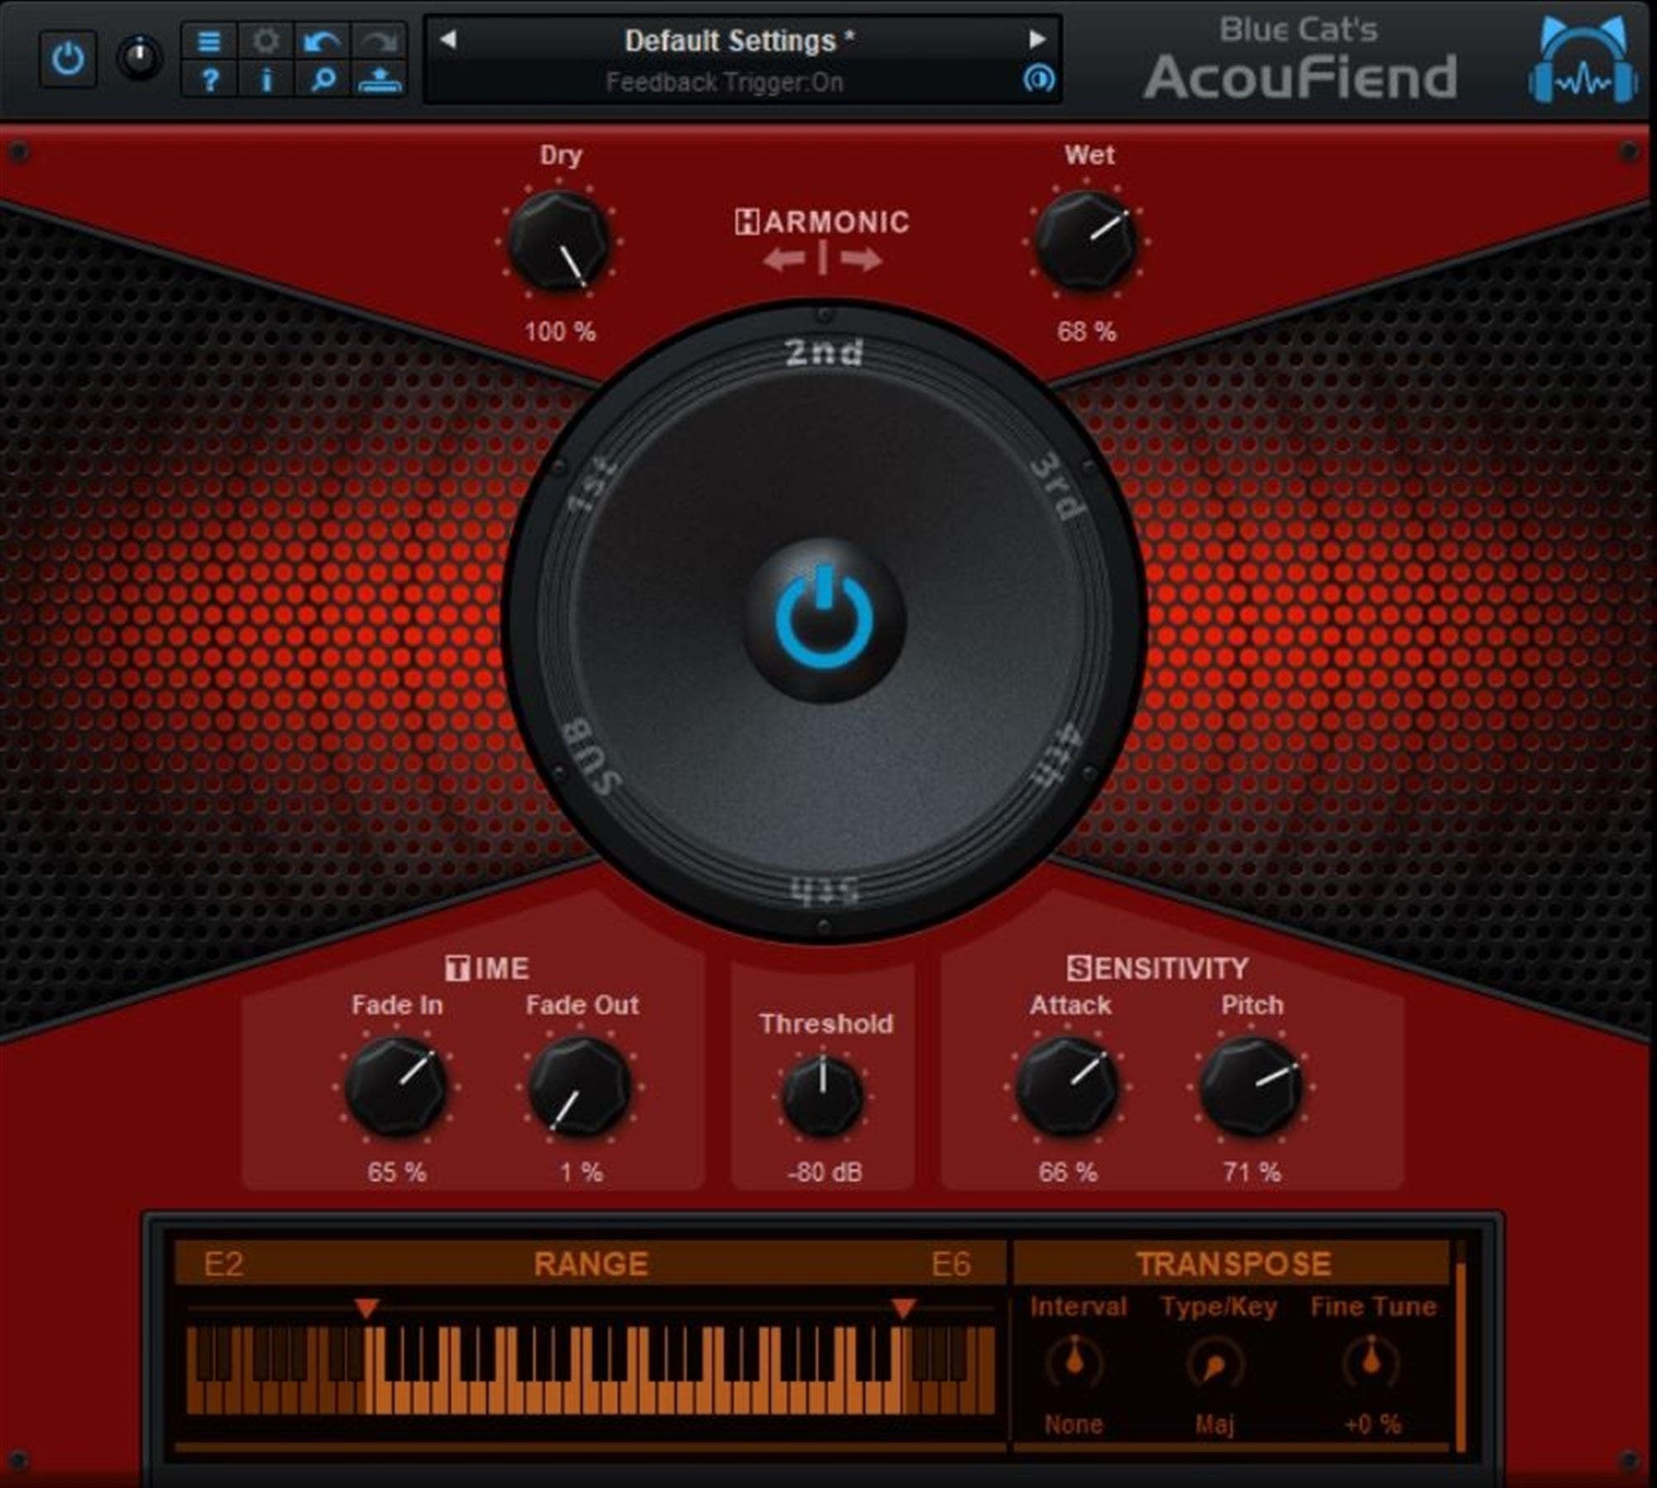Open the Interval None value
Screen dimensions: 1657x1488
(x=1074, y=1424)
